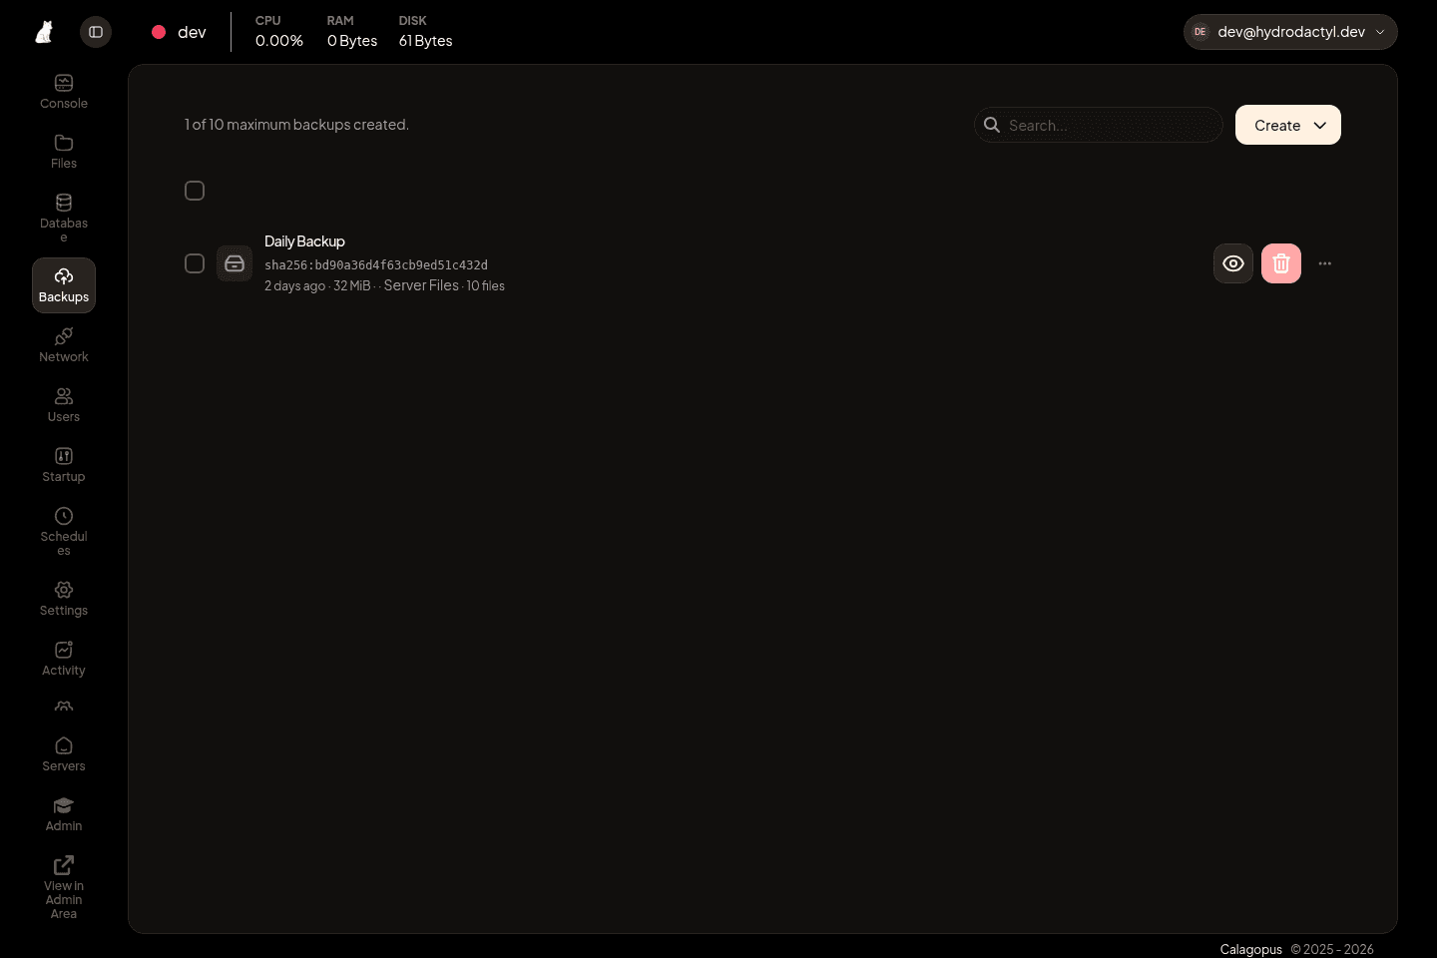Click the sha256 checksum text
This screenshot has width=1437, height=958.
[x=376, y=265]
